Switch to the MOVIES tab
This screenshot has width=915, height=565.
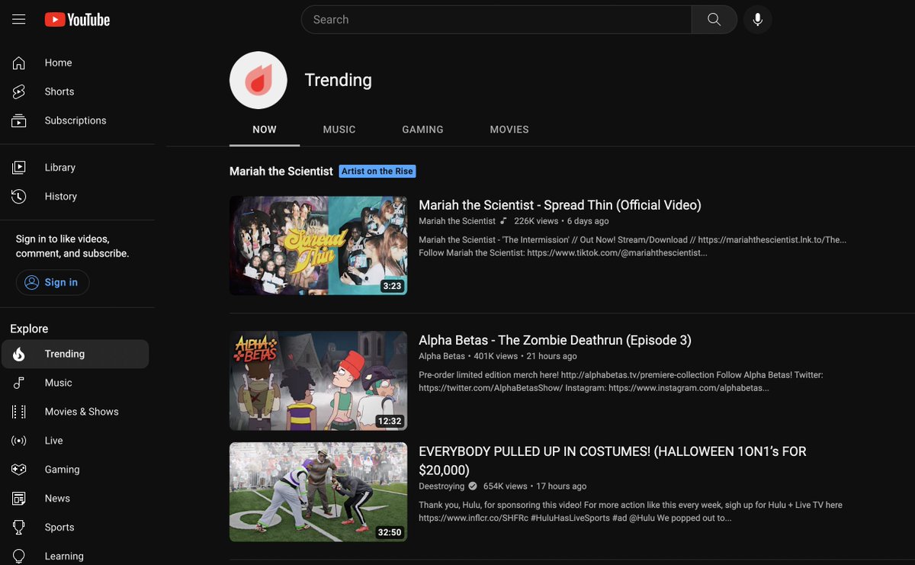click(x=509, y=130)
